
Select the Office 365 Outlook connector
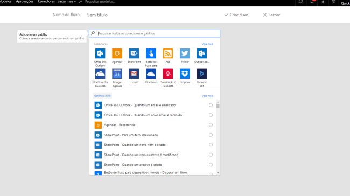pyautogui.click(x=100, y=53)
